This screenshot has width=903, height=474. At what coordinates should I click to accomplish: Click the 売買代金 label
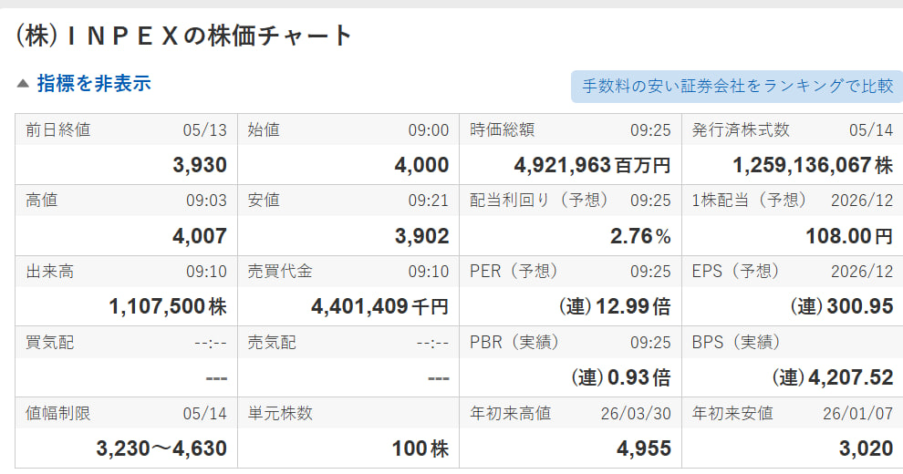point(280,271)
